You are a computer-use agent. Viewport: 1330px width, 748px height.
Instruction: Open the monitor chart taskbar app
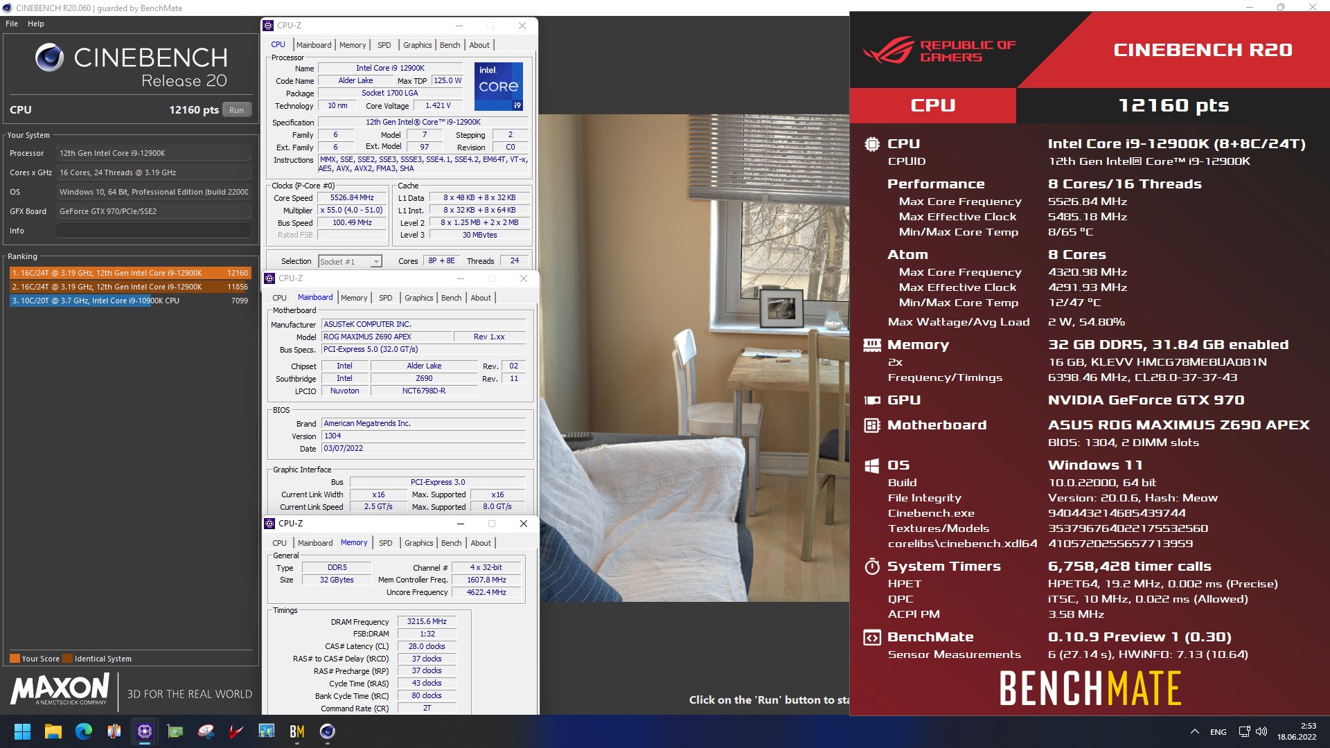click(266, 731)
